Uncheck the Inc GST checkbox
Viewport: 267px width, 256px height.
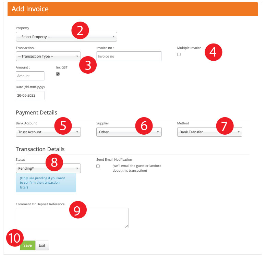[58, 74]
